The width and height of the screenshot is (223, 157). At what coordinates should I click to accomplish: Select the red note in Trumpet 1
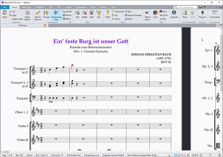coord(72,65)
